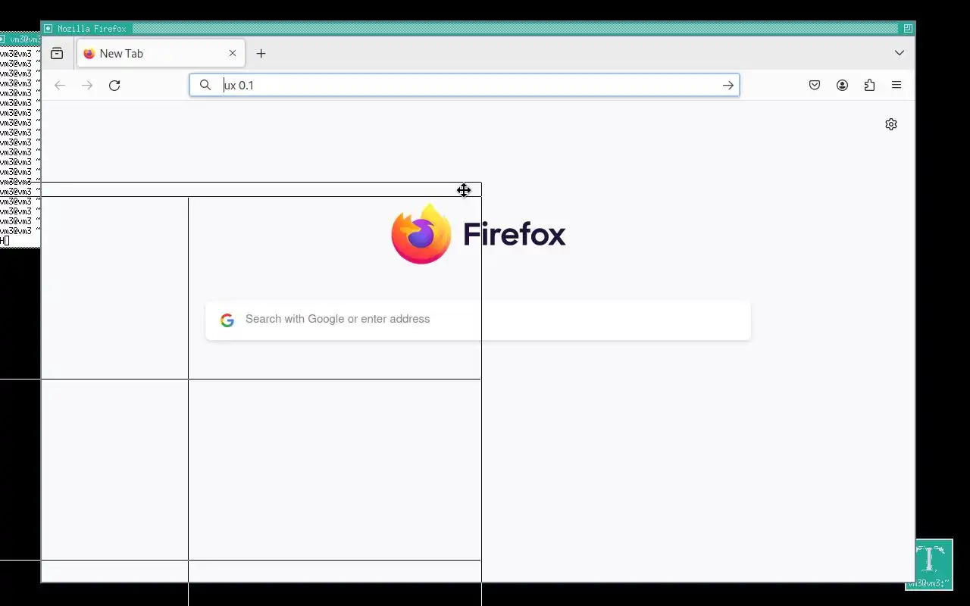Click the Google icon in the search box
This screenshot has height=606, width=970.
tap(227, 320)
